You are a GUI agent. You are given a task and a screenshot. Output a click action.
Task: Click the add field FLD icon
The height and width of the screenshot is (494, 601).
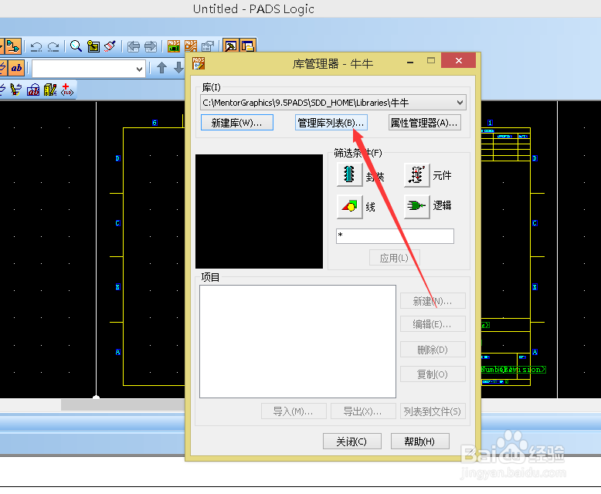click(x=66, y=90)
